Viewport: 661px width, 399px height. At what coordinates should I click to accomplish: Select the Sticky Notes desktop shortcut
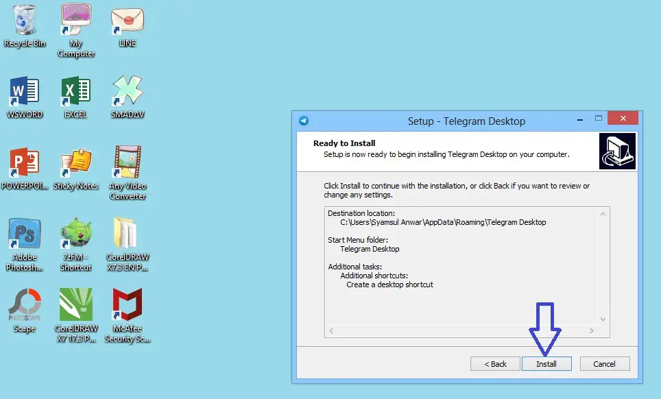[x=76, y=168]
